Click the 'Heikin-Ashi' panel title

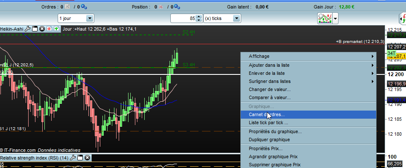coord(12,29)
